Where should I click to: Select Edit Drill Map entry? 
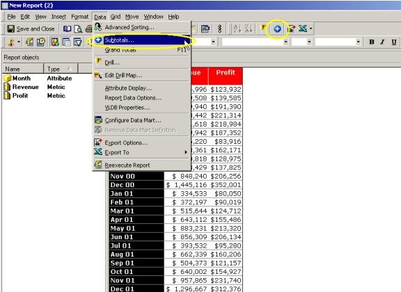(x=141, y=75)
